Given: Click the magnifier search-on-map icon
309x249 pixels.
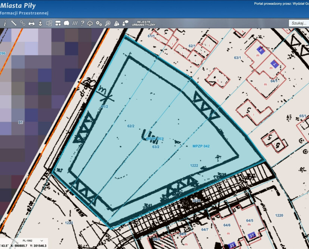Looking at the screenshot, I should (x=108, y=23).
